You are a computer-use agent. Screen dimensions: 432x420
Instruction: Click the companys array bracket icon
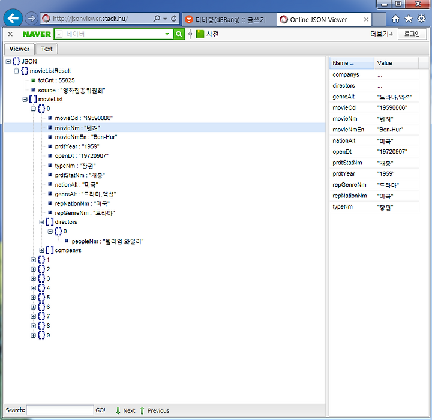pyautogui.click(x=50, y=250)
